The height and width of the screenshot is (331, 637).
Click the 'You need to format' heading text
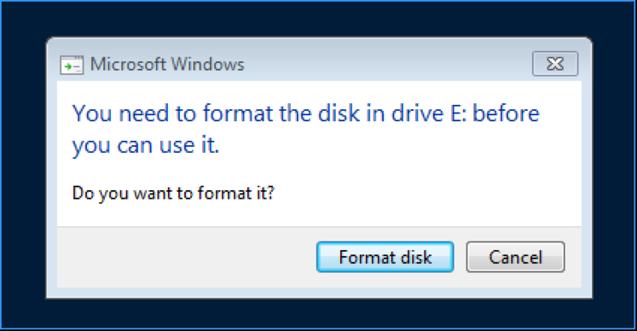pos(306,129)
